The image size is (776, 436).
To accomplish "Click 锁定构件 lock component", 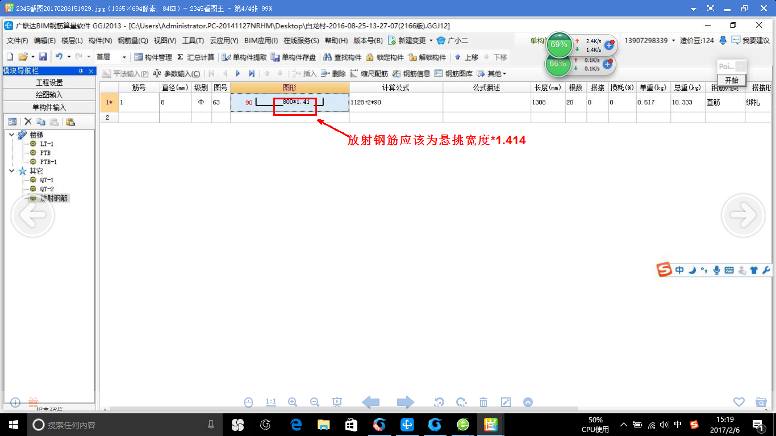I will [x=385, y=57].
